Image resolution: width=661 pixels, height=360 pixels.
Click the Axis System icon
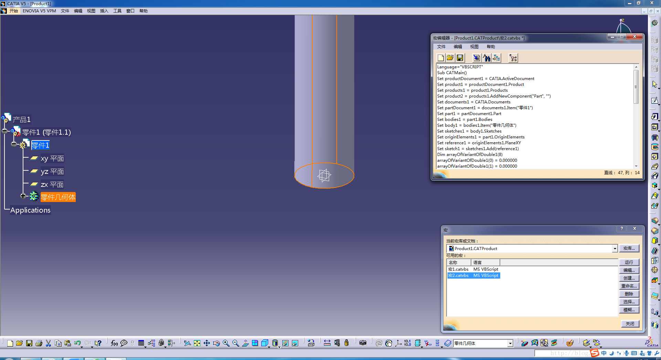[x=398, y=343]
